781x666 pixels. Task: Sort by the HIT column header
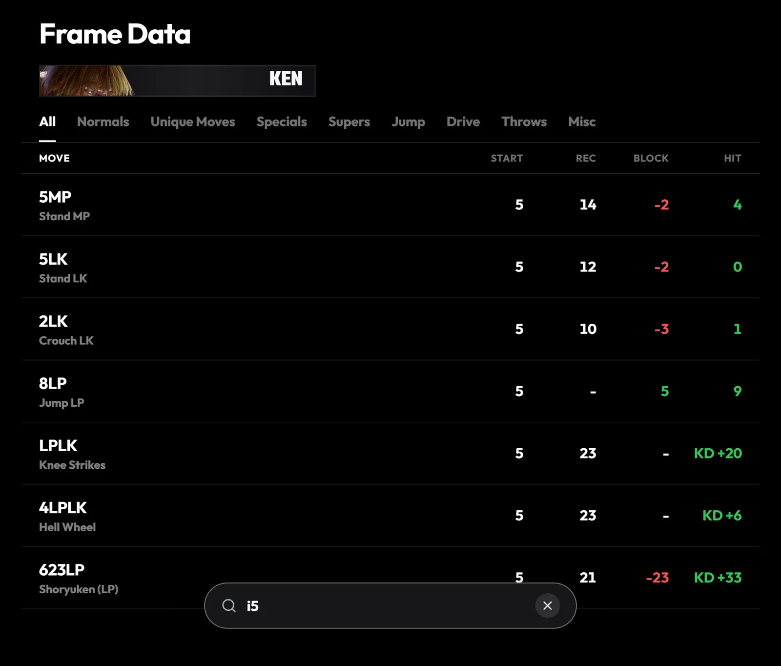(x=733, y=158)
